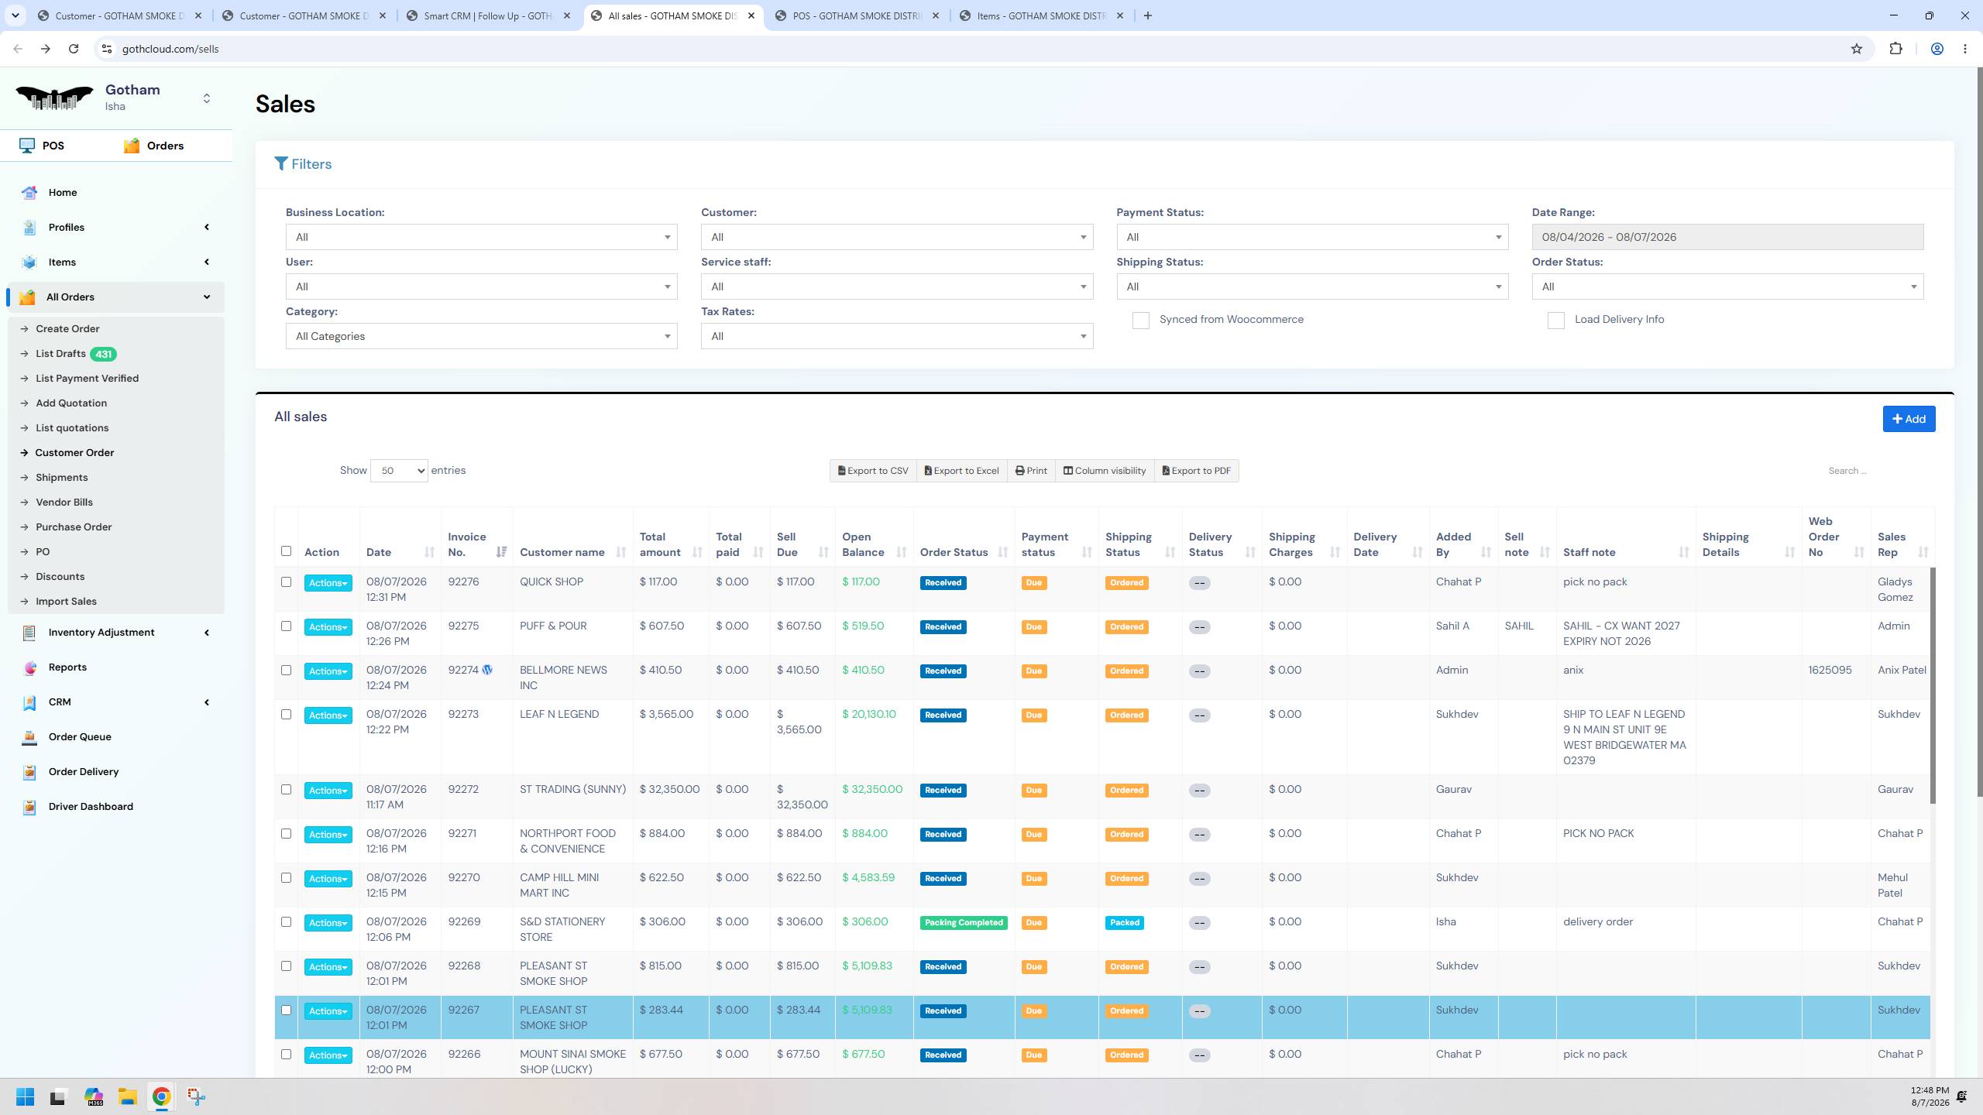Click the Filters funnel icon
This screenshot has width=1983, height=1115.
(x=281, y=164)
